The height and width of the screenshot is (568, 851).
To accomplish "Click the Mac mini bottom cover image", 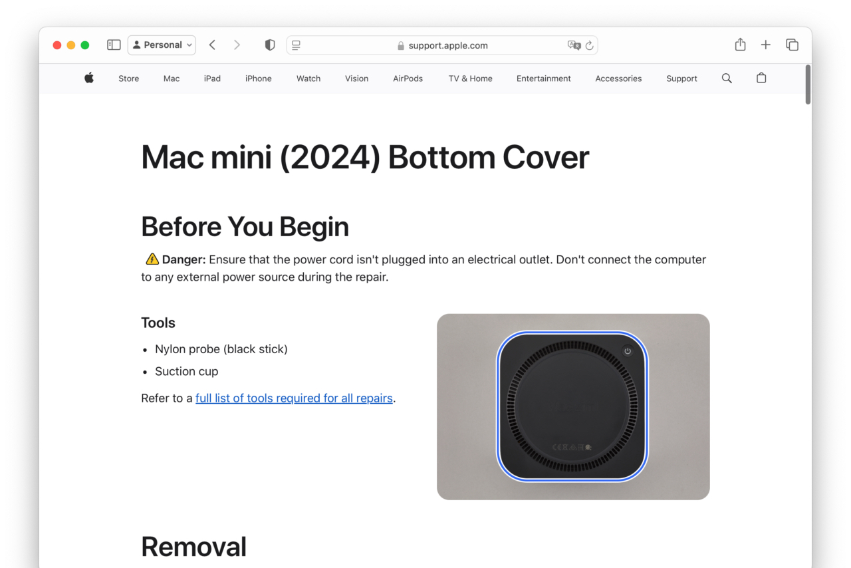I will pos(573,406).
